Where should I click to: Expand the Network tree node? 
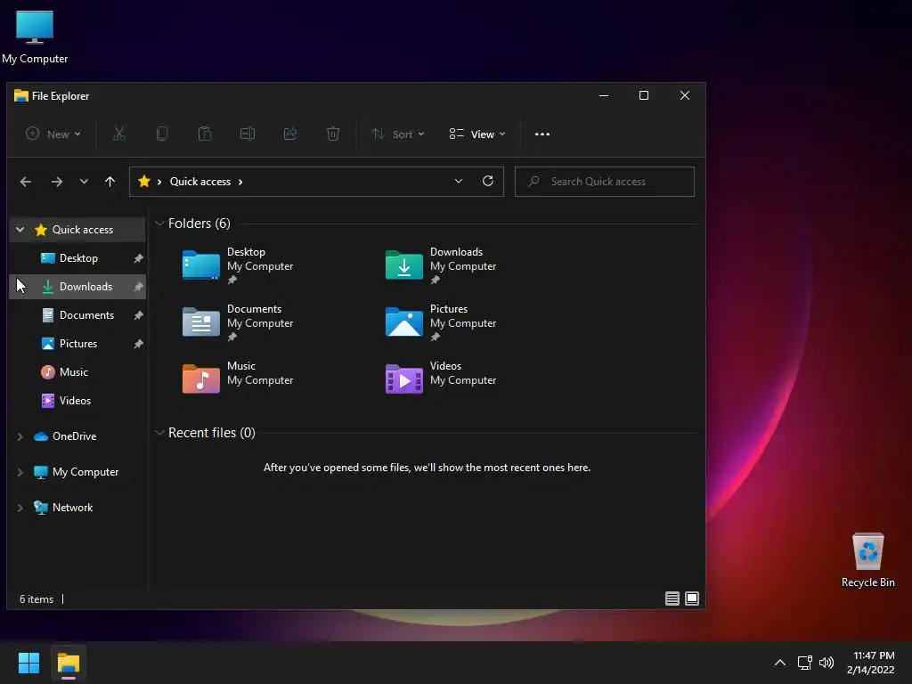pos(20,508)
